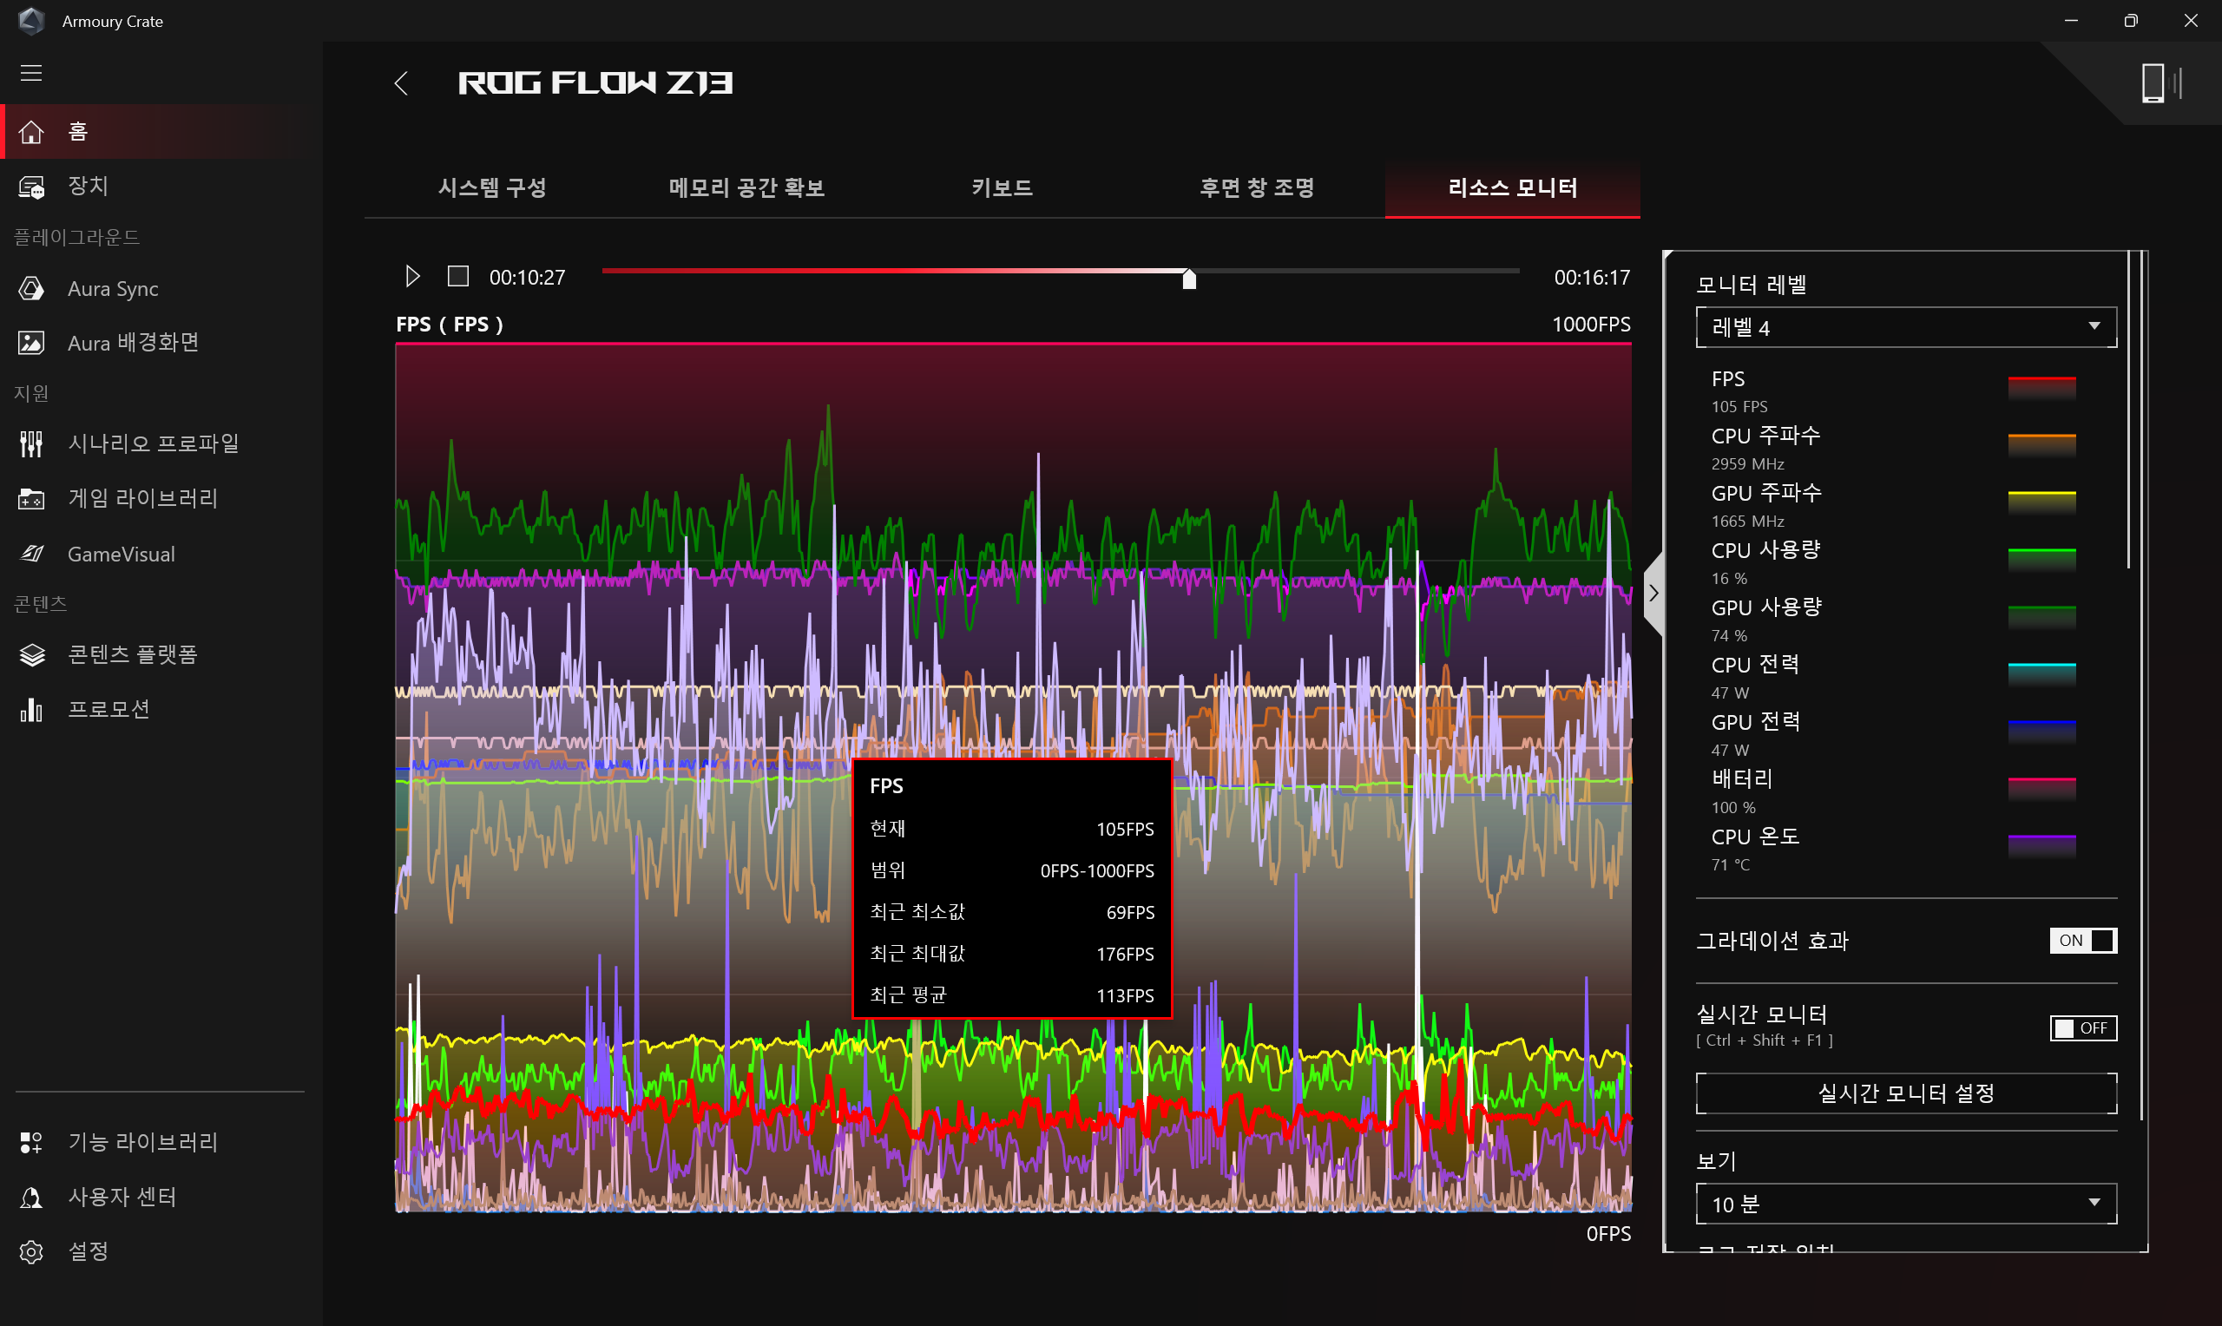2222x1326 pixels.
Task: Open real-time monitor settings (실시간 모니터 설정) button
Action: 1906,1093
